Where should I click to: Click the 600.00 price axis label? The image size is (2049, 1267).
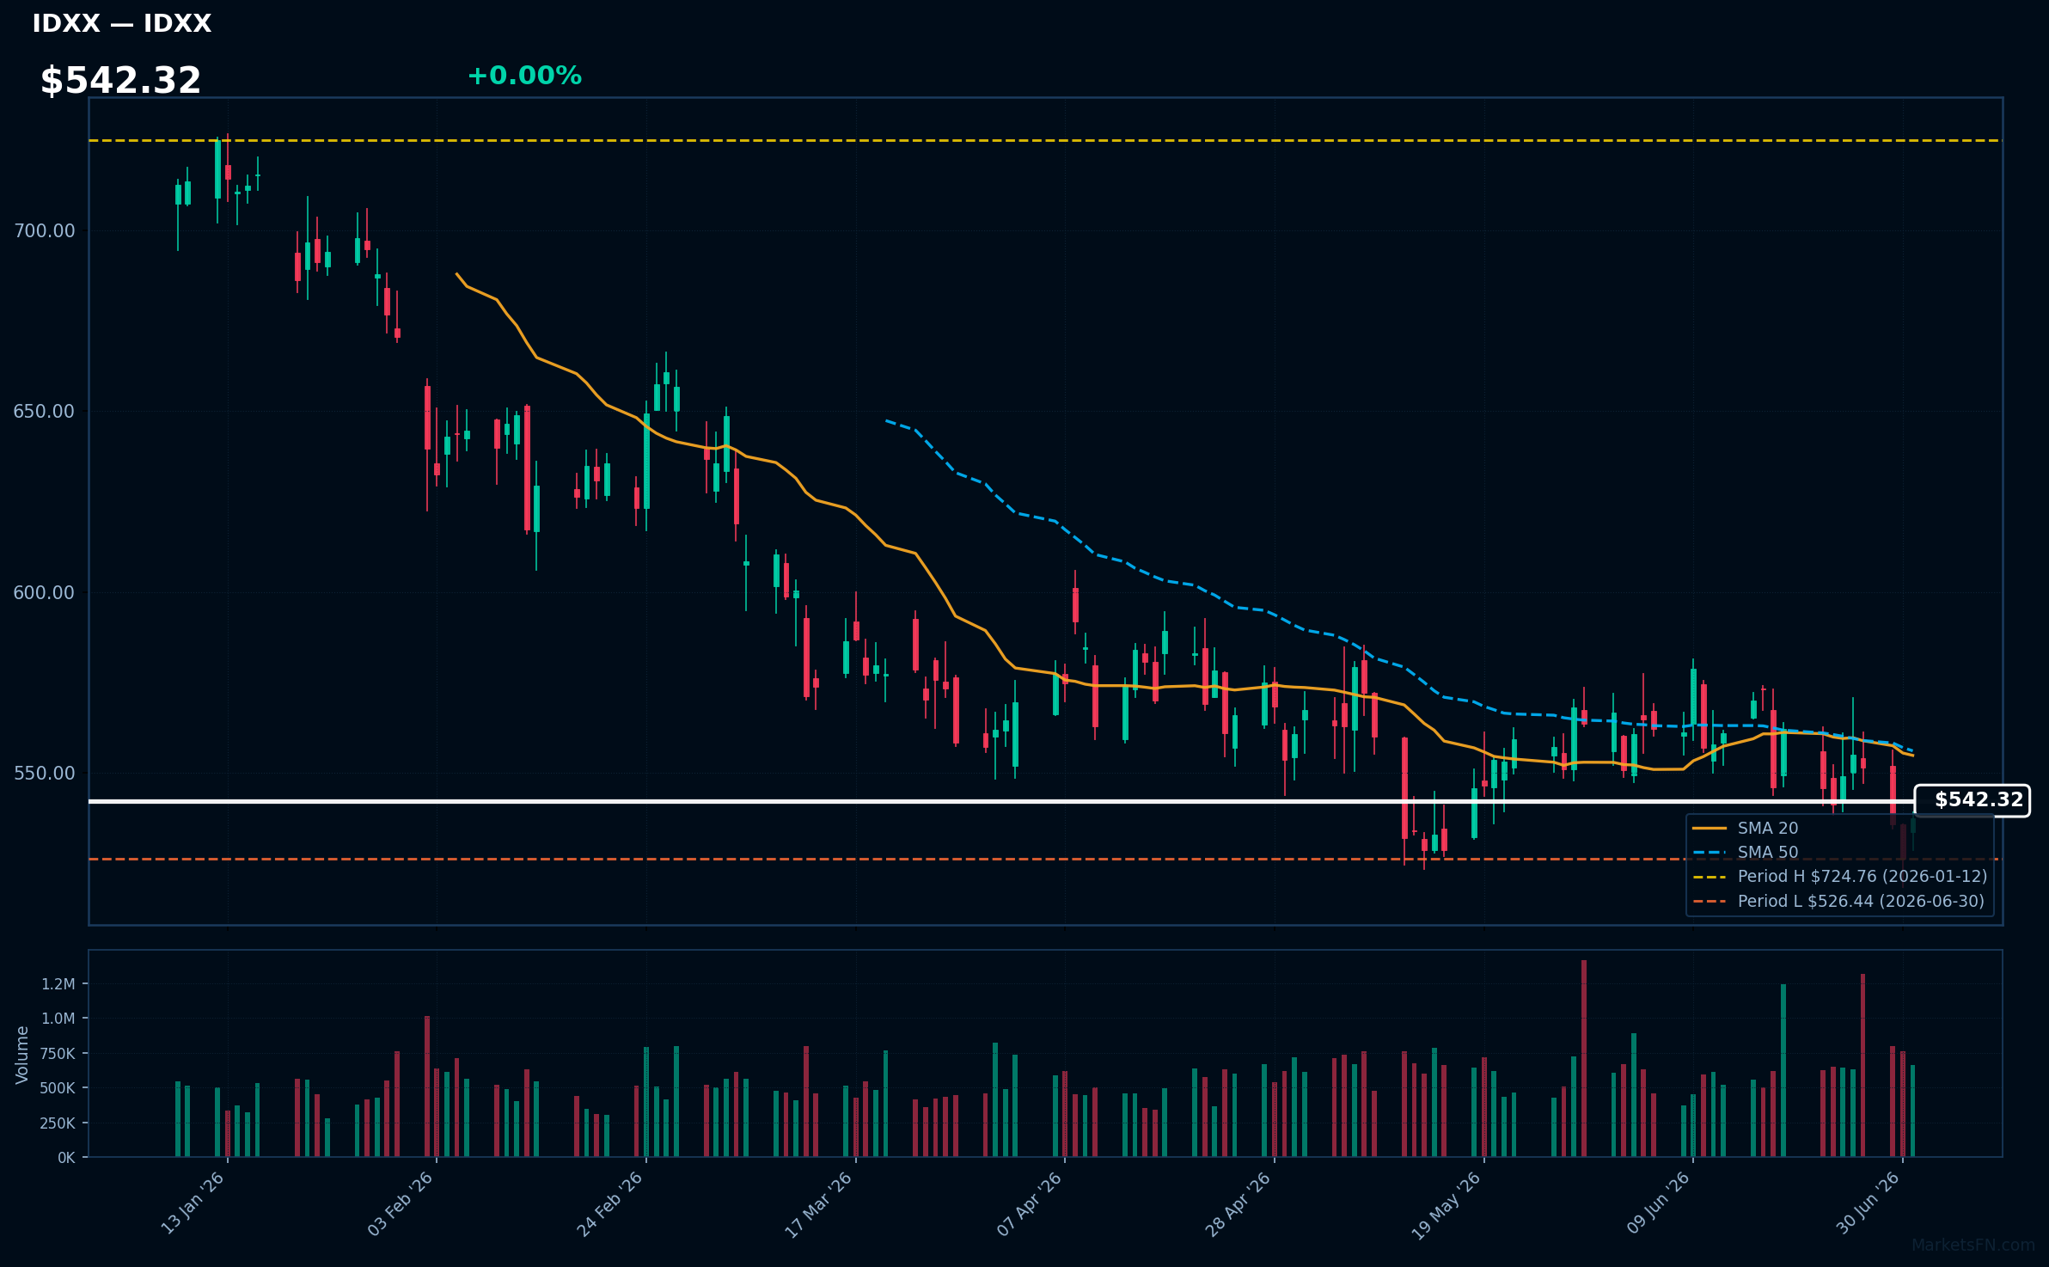pos(44,592)
